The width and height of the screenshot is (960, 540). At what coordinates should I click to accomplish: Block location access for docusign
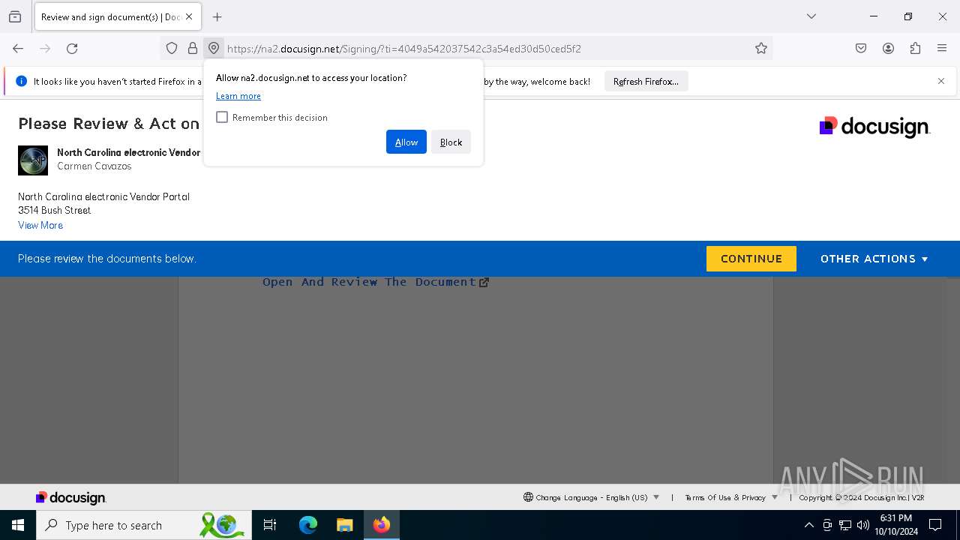(451, 142)
